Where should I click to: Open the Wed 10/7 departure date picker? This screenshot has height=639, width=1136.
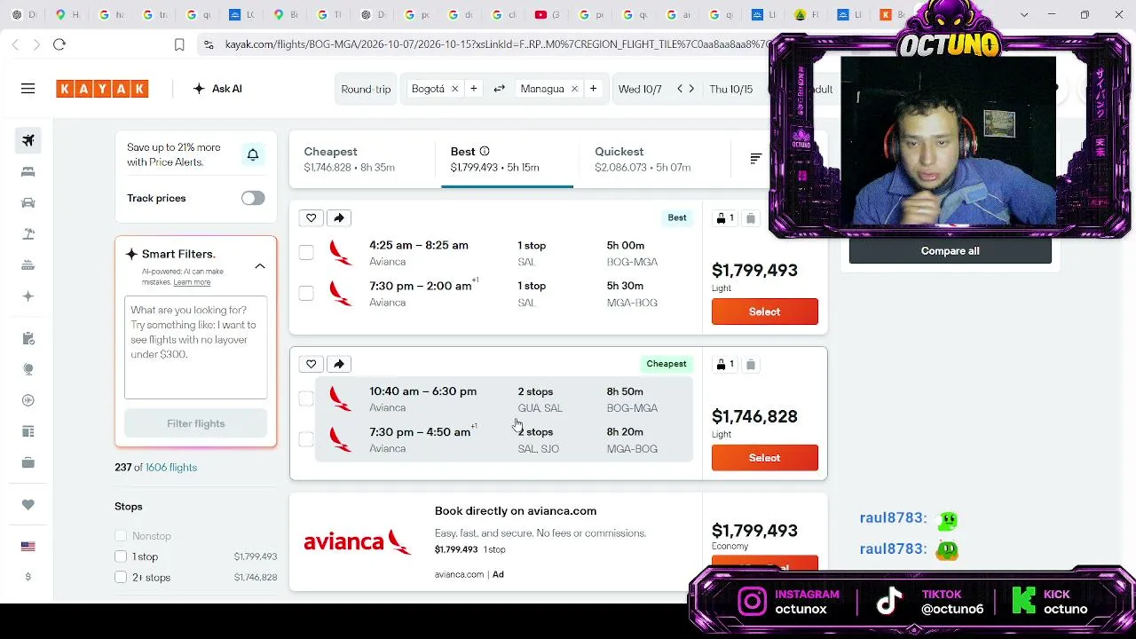640,89
